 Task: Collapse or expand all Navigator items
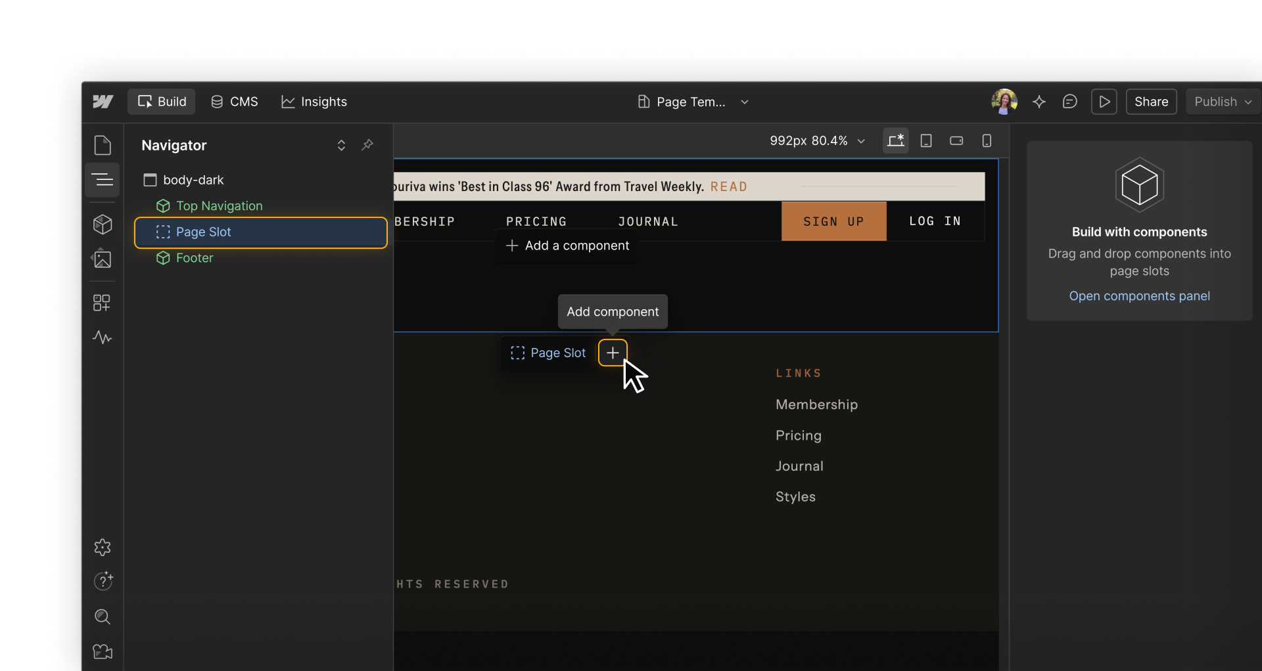coord(341,145)
